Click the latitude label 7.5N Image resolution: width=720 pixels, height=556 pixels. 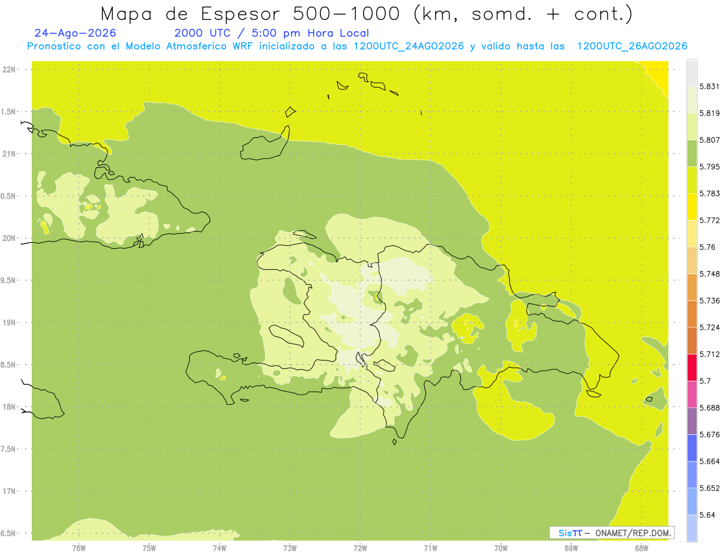click(9, 449)
